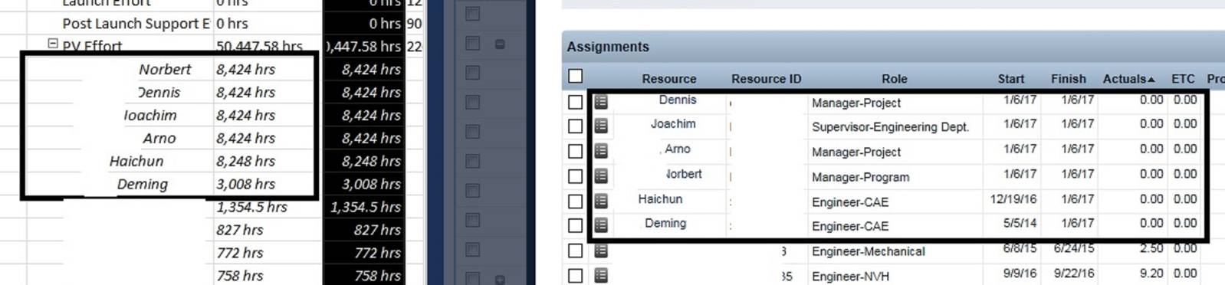Image resolution: width=1225 pixels, height=285 pixels.
Task: Collapse the minus toggle in dark panel
Action: tap(500, 44)
